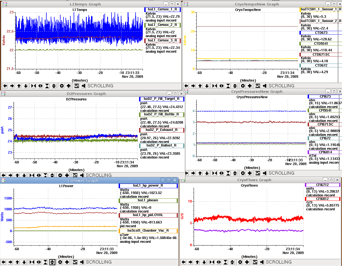Select the CTD672 curve legend
Image resolution: width=342 pixels, height=266 pixels.
coord(321,65)
